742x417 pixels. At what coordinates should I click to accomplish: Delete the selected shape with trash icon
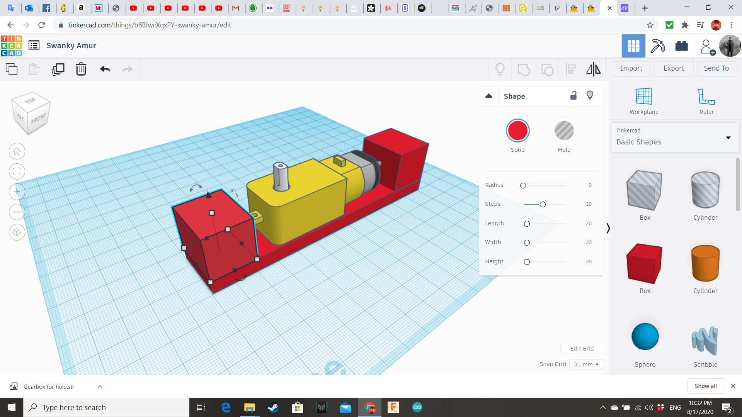81,69
